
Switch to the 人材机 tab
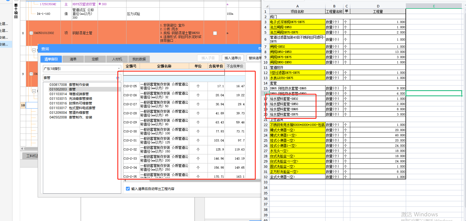(x=117, y=59)
